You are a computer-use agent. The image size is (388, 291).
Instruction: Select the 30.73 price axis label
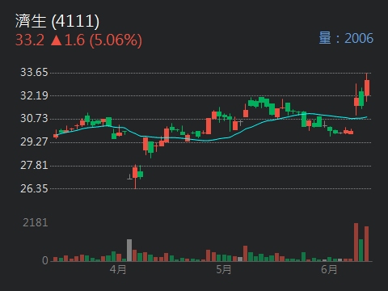pyautogui.click(x=34, y=118)
